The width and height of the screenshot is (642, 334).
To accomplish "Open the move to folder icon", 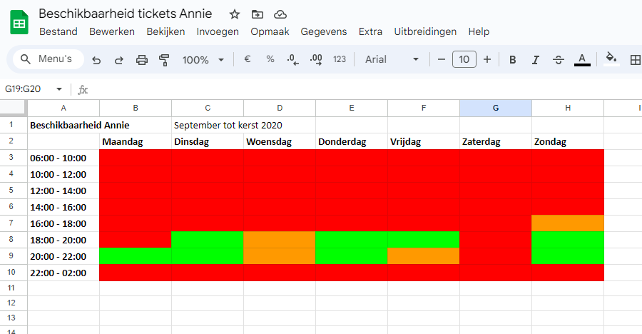I will click(258, 14).
